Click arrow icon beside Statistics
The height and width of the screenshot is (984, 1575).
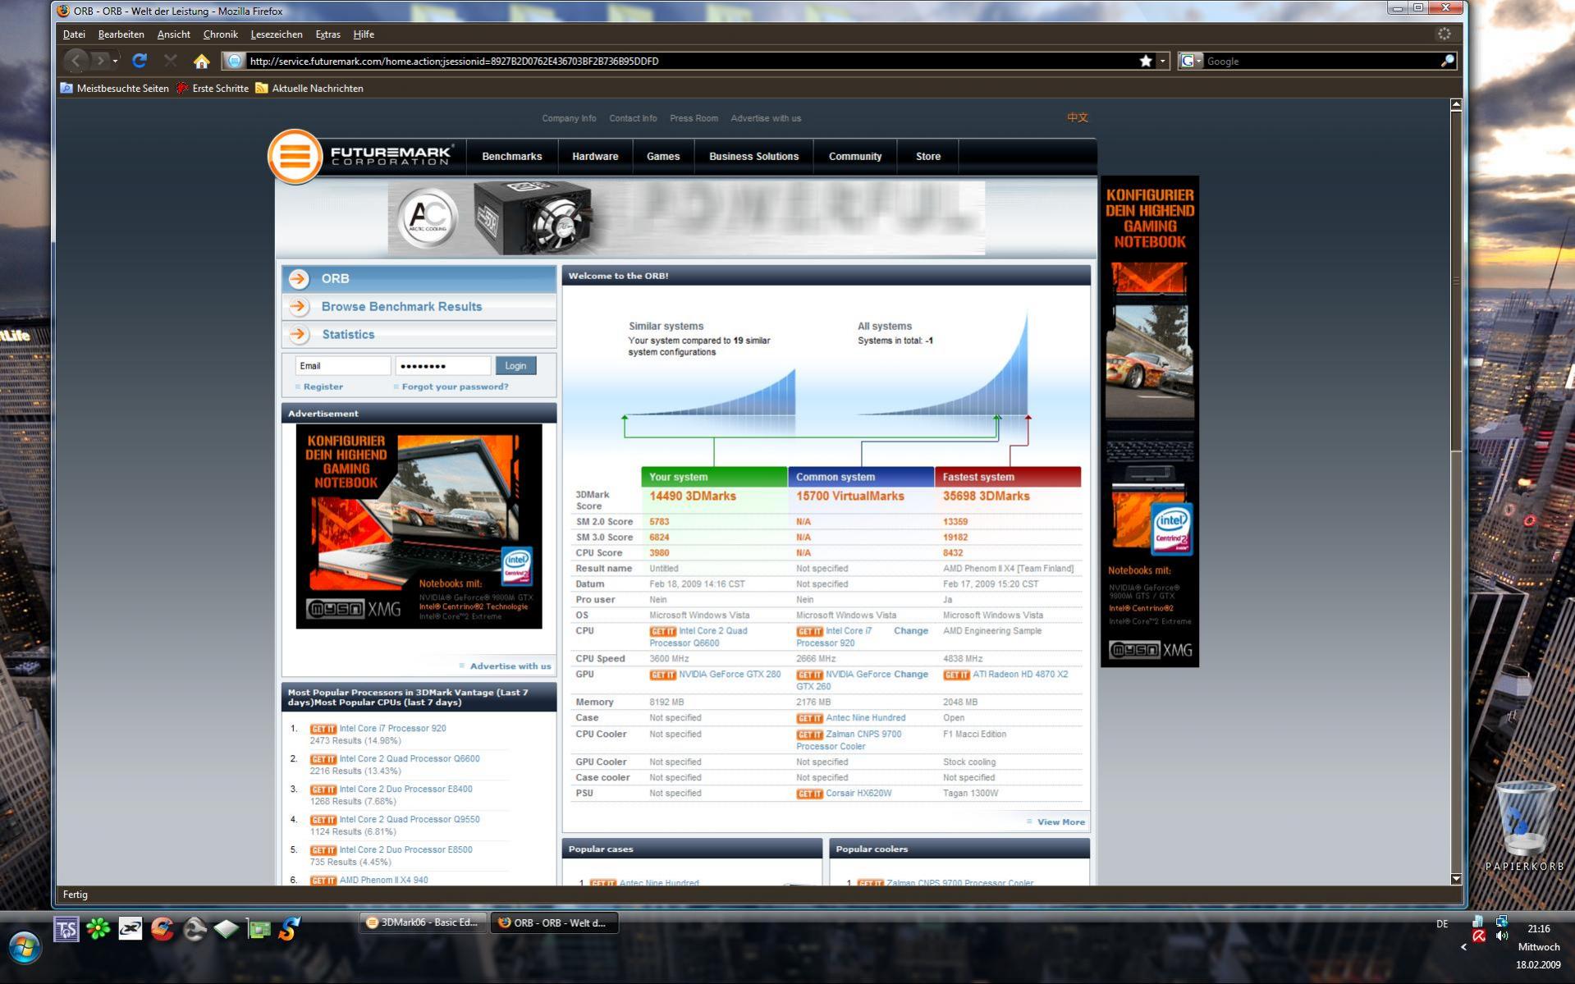point(299,334)
